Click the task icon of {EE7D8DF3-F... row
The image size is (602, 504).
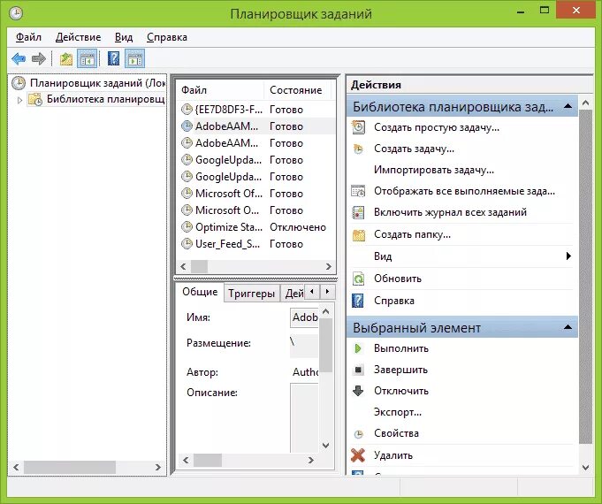(187, 110)
